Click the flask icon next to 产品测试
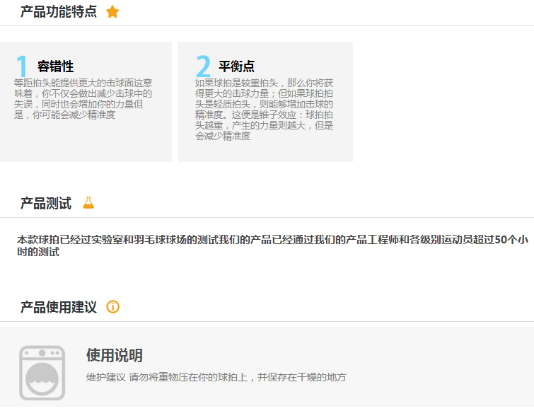The image size is (534, 411). 88,204
